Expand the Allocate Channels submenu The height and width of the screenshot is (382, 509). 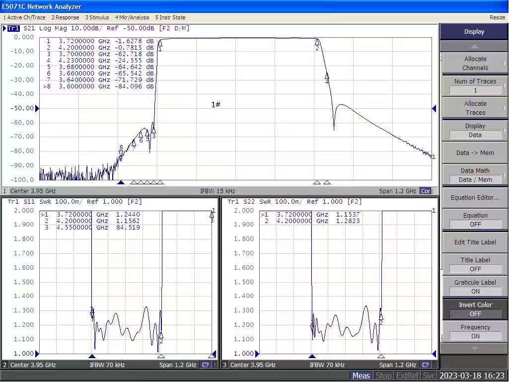pyautogui.click(x=475, y=63)
